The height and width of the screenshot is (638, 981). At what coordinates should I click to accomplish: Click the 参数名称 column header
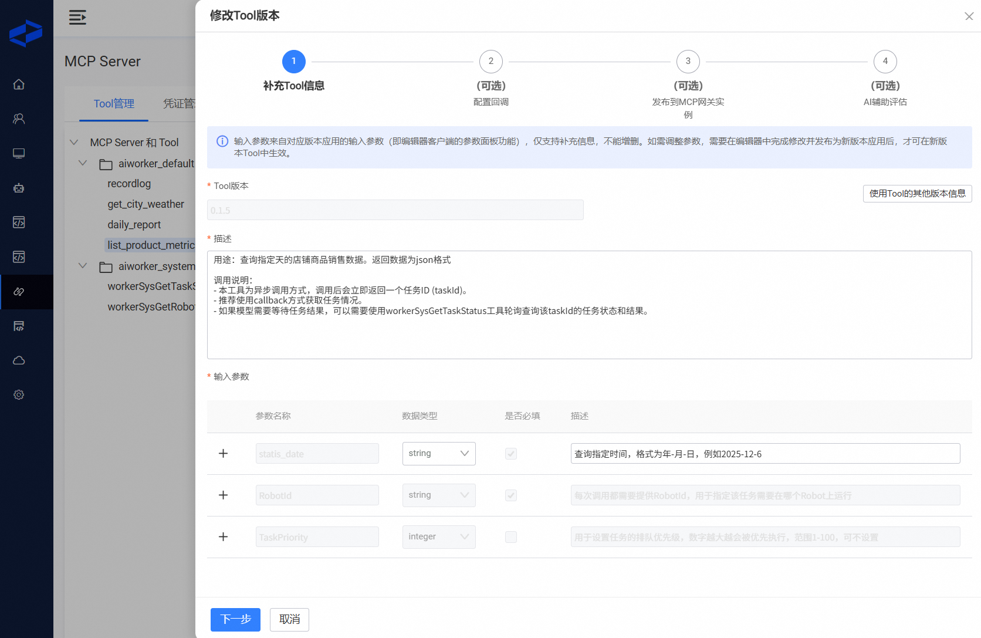(x=273, y=416)
